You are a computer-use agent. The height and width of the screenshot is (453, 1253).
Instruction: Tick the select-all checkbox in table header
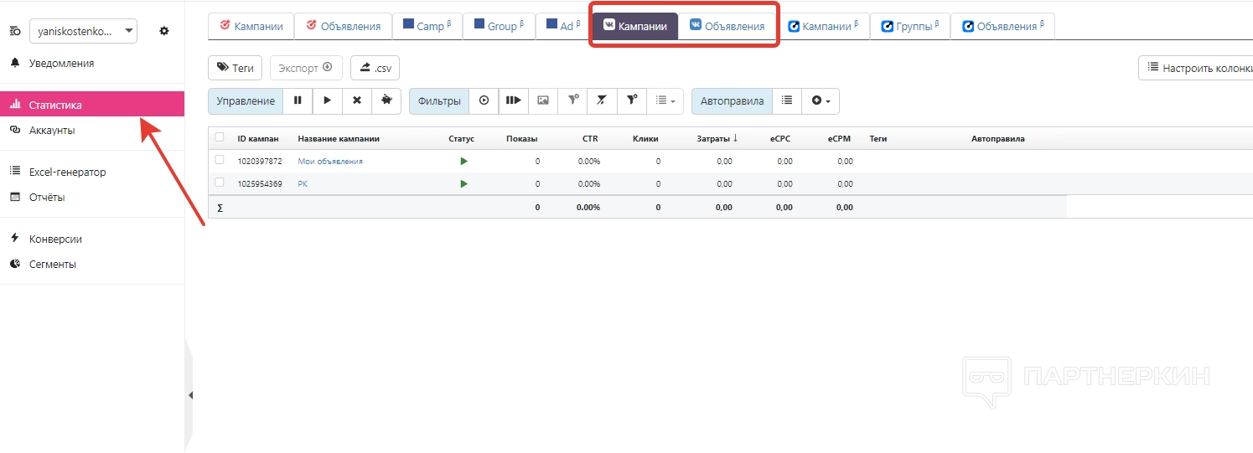[x=220, y=137]
